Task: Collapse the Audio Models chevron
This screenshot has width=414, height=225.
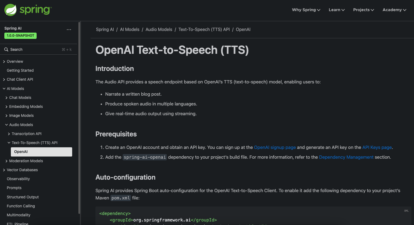Action: point(7,125)
